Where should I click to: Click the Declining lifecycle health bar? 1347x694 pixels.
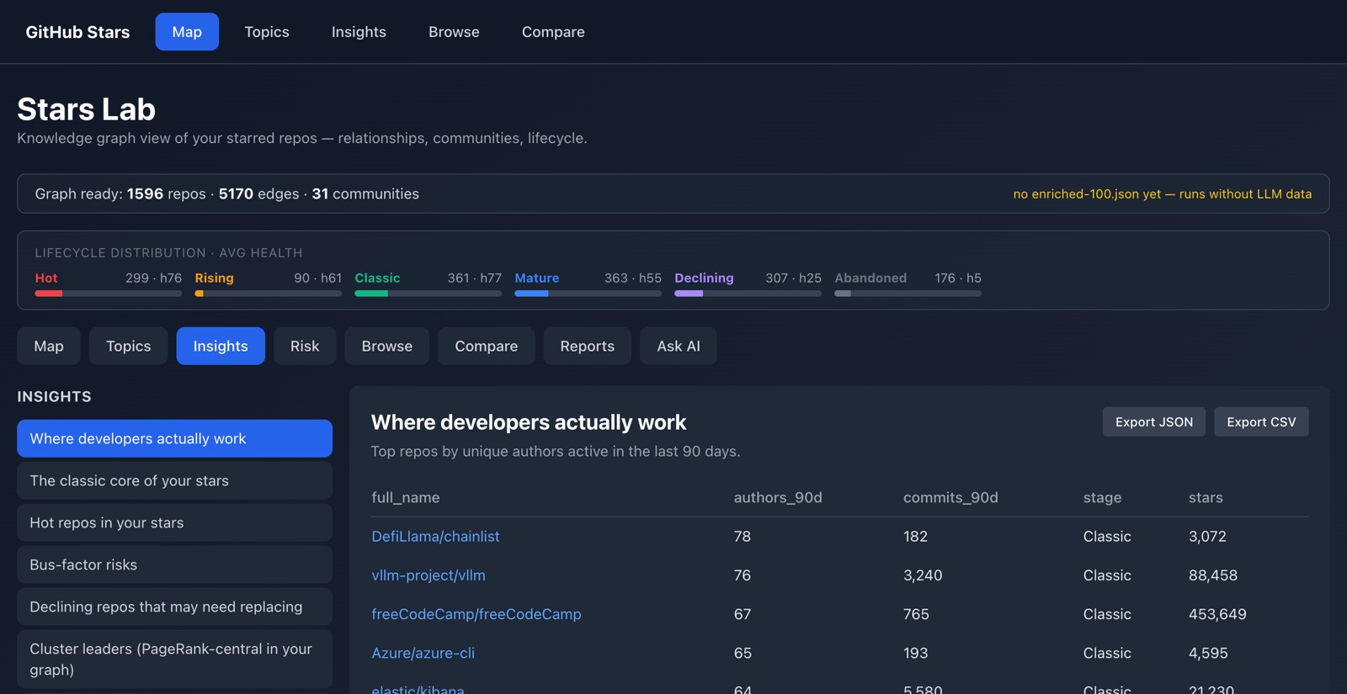(x=748, y=294)
